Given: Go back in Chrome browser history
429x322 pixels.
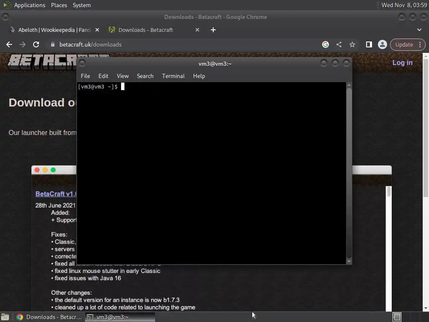Looking at the screenshot, I should (x=9, y=44).
